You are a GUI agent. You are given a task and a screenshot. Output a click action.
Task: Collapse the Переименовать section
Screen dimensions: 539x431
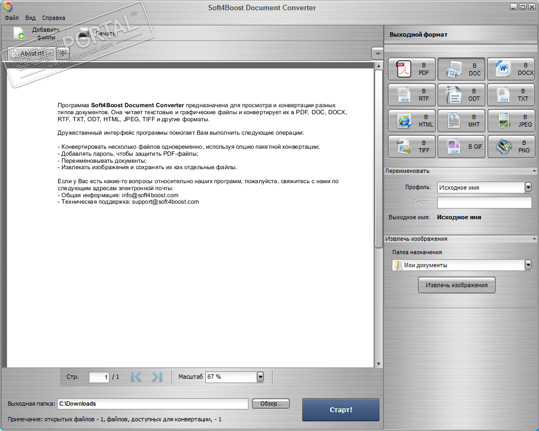pyautogui.click(x=534, y=171)
